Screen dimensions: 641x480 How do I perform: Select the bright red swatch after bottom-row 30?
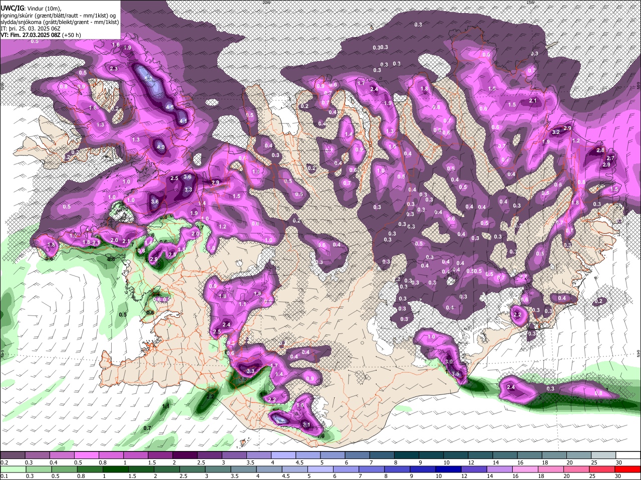pos(627,469)
